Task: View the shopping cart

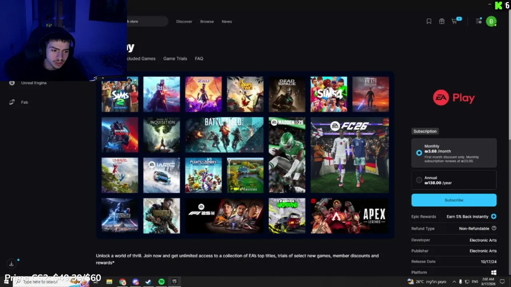Action: 455,21
